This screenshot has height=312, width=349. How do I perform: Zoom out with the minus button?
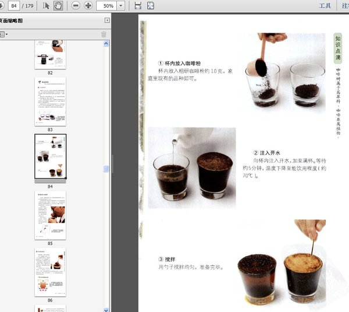point(76,6)
